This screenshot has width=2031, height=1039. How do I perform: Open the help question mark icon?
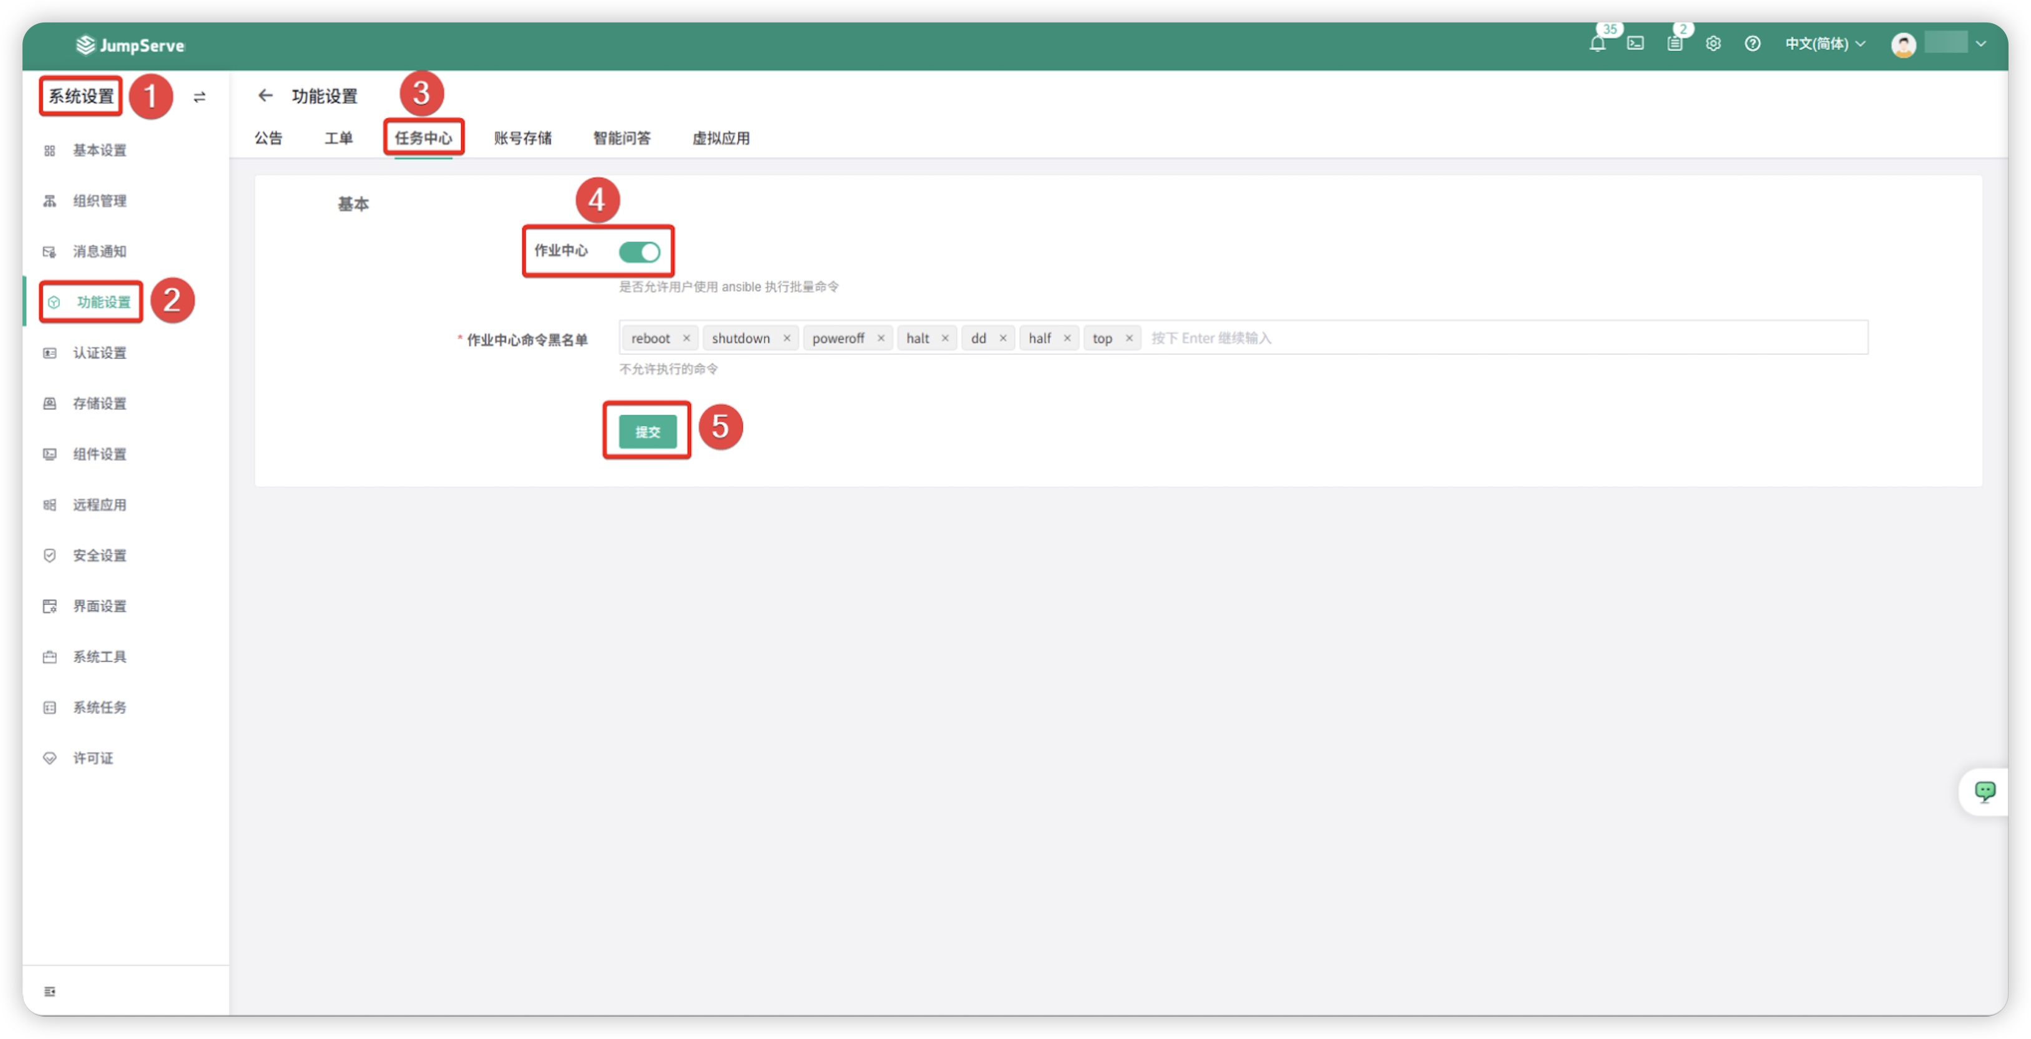point(1752,44)
